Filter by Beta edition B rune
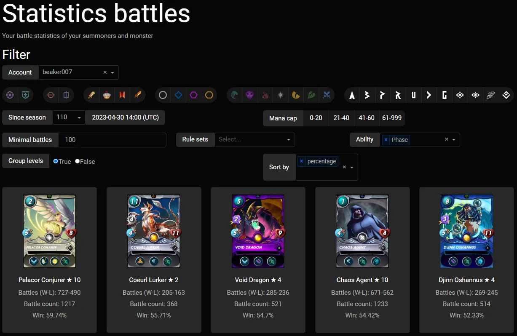This screenshot has height=336, width=517. coord(367,95)
